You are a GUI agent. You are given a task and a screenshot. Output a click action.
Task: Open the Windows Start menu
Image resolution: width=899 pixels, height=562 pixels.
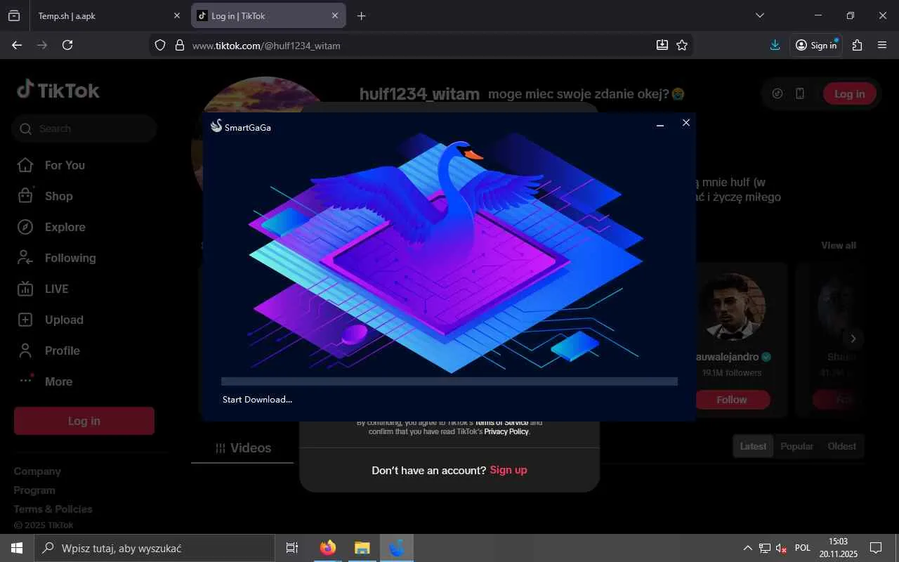coord(17,548)
